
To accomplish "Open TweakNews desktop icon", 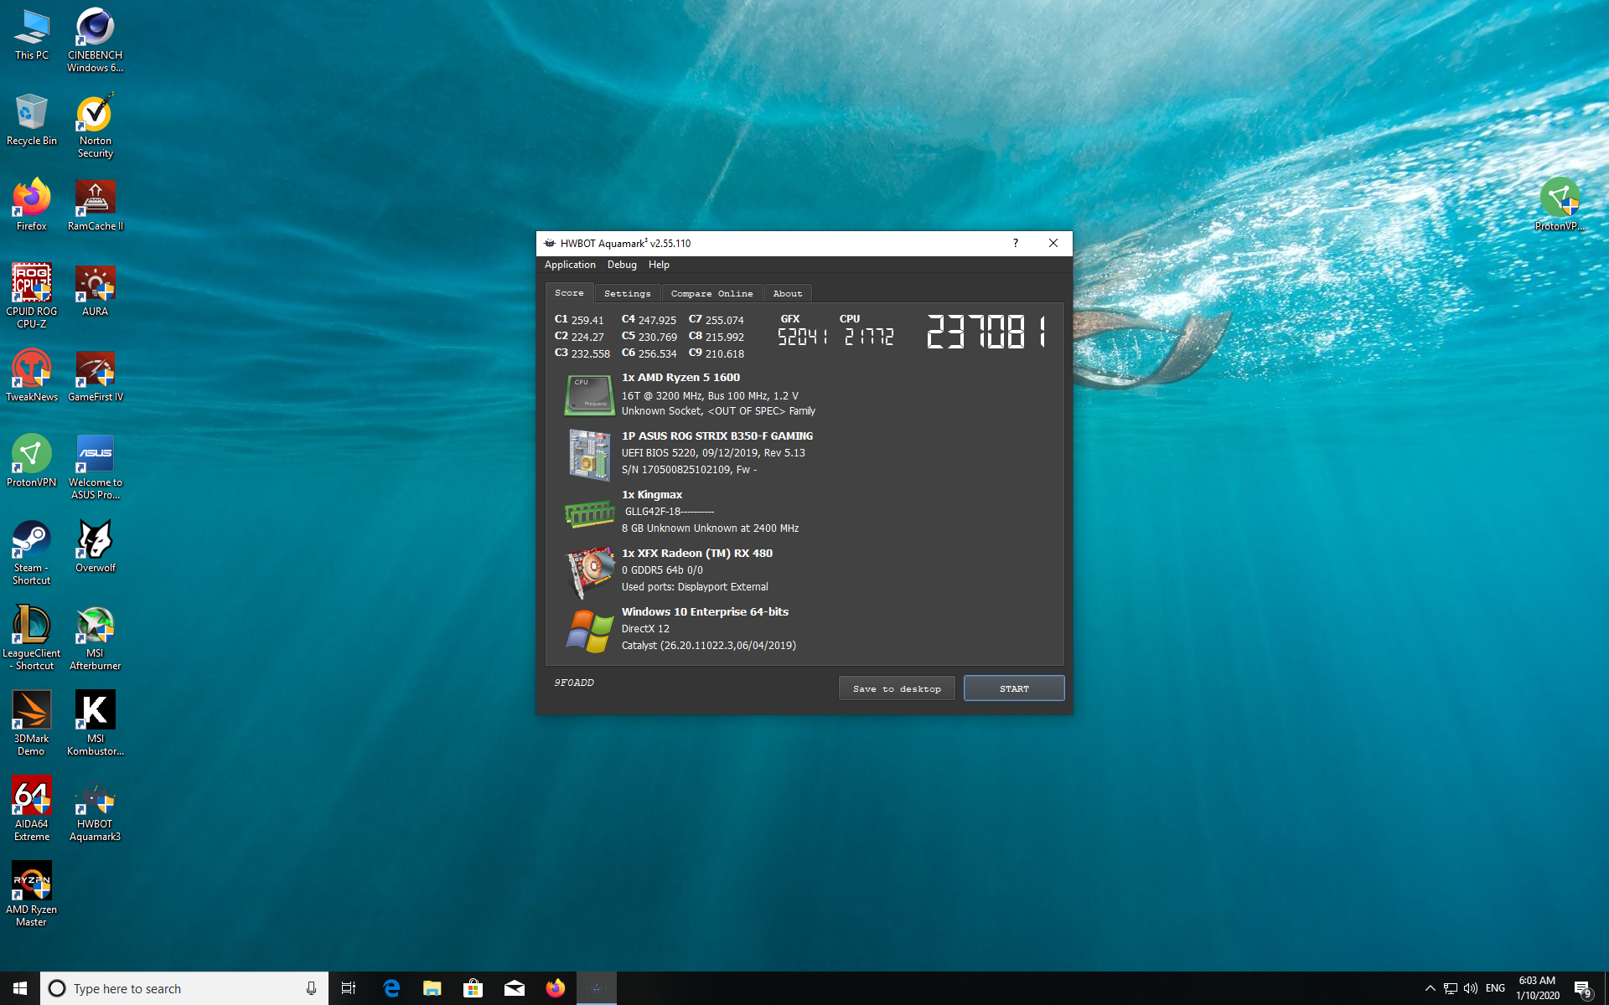I will pos(32,376).
